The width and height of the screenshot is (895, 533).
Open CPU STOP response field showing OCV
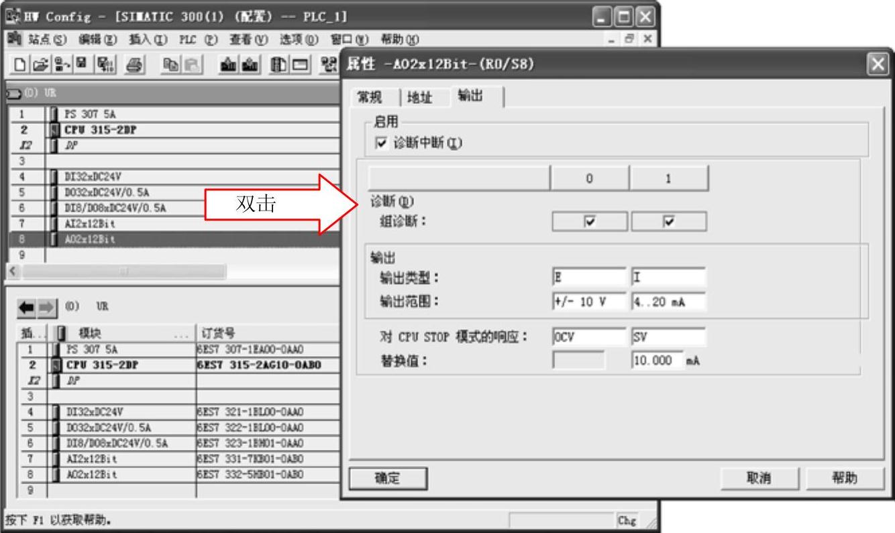(x=588, y=335)
